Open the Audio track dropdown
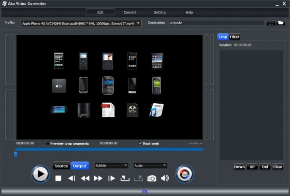Image resolution: width=290 pixels, height=196 pixels. (164, 166)
